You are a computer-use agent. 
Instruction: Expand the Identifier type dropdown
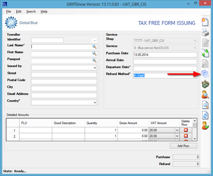point(95,41)
